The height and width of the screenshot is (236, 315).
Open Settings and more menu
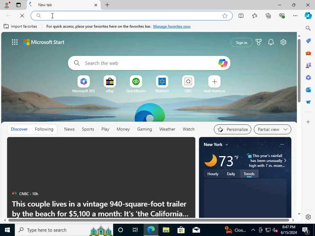point(295,16)
